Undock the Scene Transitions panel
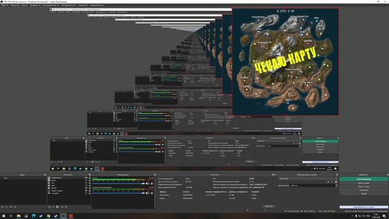Screen dimensions: 389x219 click(x=337, y=175)
